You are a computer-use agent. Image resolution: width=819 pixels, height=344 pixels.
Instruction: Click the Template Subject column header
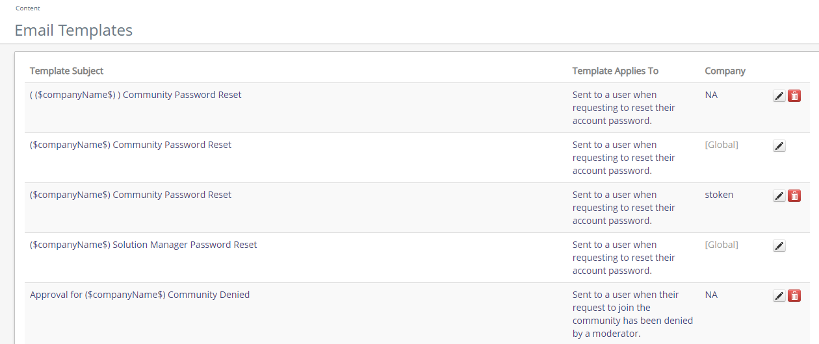(x=66, y=71)
